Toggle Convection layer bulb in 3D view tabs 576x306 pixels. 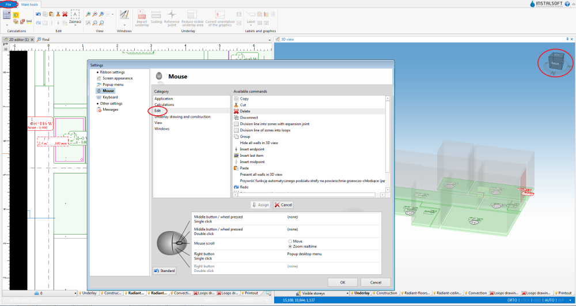pos(466,293)
